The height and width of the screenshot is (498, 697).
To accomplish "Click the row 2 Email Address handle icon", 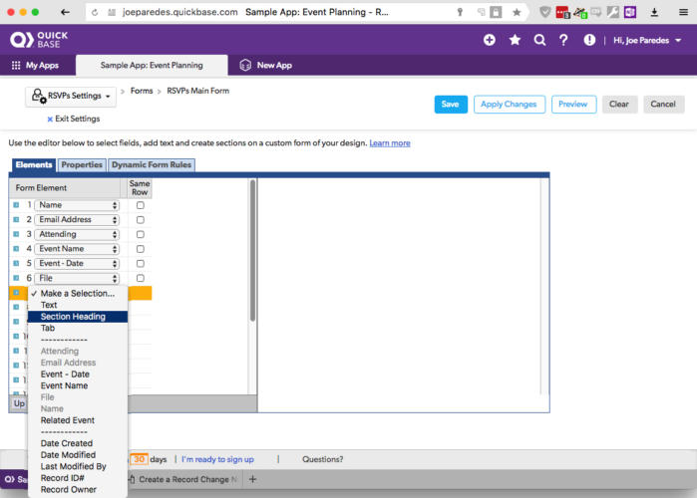I will click(x=16, y=220).
